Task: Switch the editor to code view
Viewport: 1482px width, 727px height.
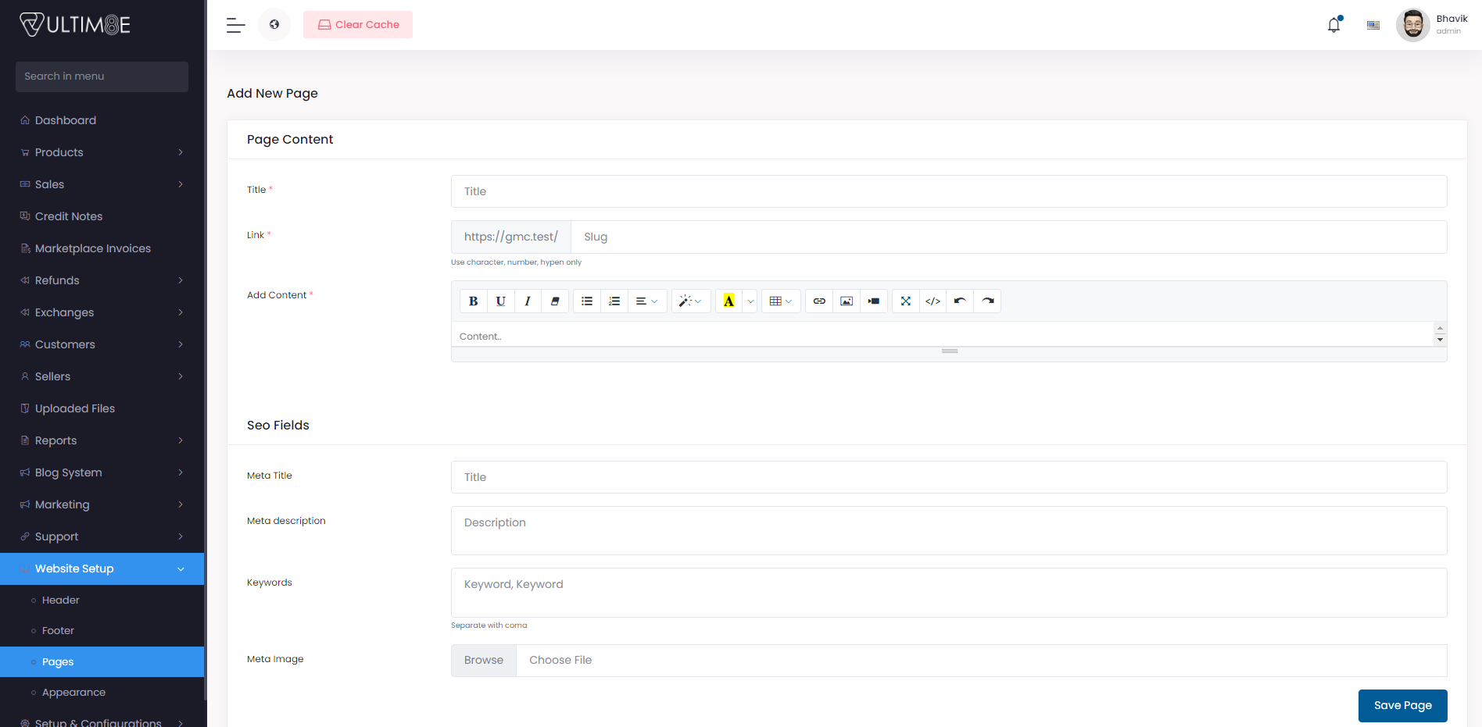Action: coord(932,301)
